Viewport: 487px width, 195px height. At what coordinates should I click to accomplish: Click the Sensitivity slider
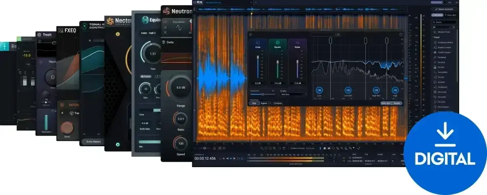coord(263,94)
